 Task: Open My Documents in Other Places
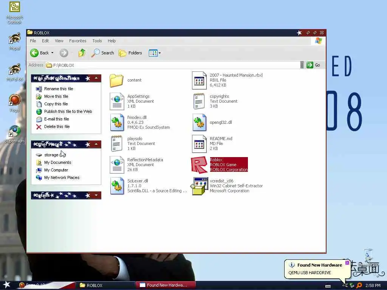tap(54, 162)
